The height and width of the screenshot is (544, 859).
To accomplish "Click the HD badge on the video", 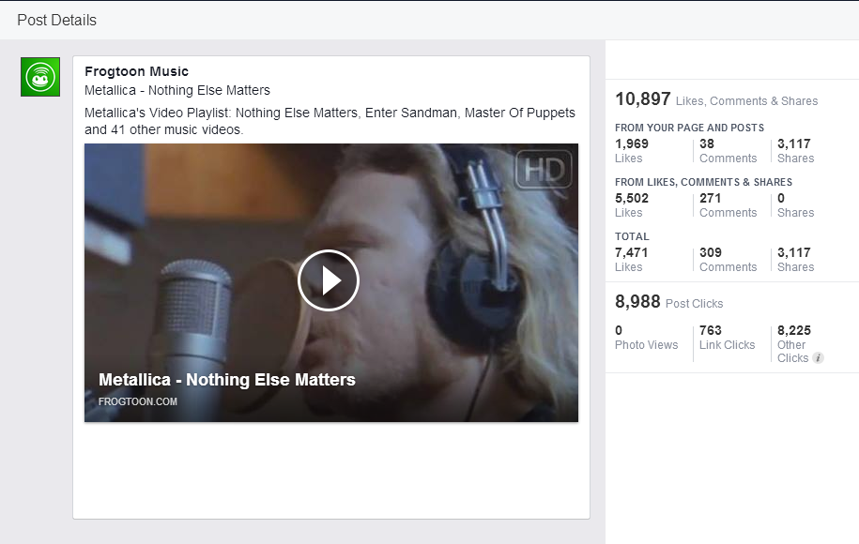I will tap(544, 170).
